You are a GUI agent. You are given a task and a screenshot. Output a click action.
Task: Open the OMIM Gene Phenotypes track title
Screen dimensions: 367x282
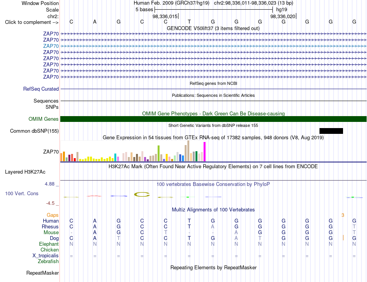point(213,113)
